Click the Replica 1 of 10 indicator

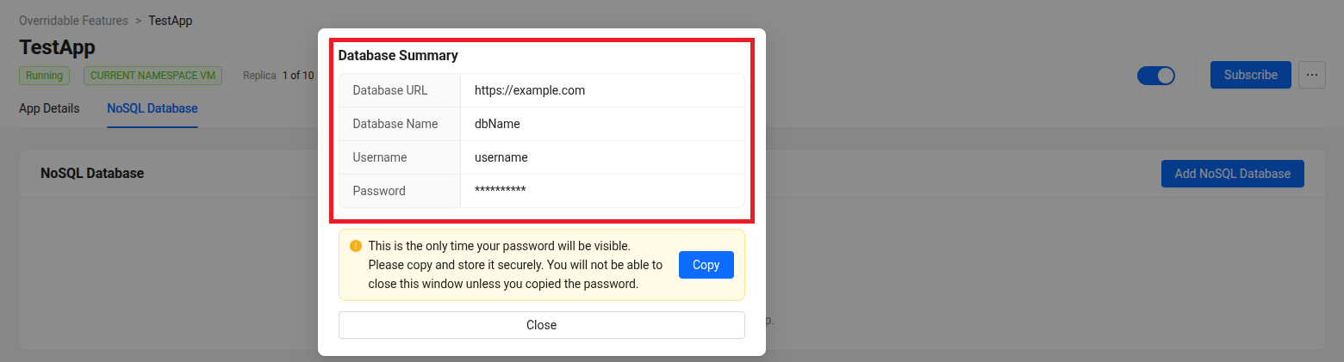278,76
